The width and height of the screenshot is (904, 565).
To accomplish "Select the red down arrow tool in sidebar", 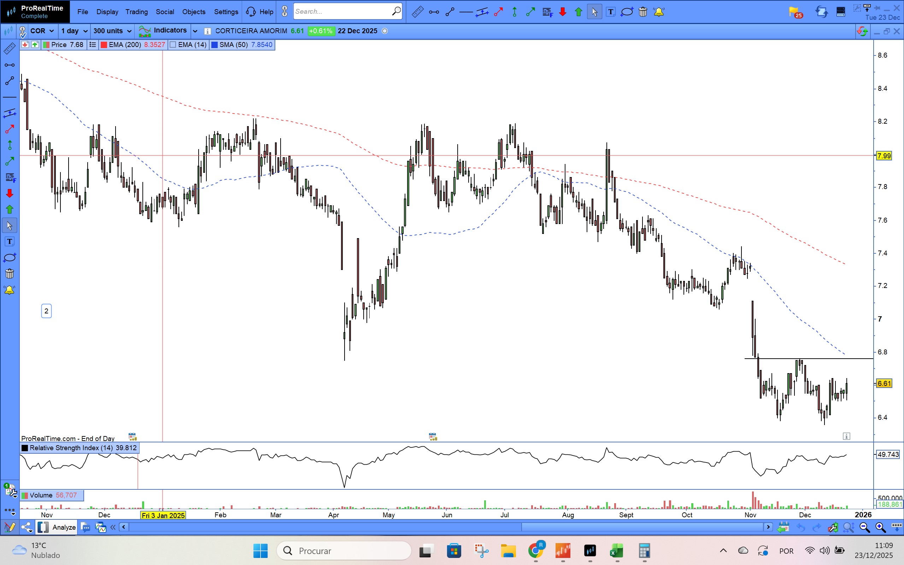I will coord(10,193).
